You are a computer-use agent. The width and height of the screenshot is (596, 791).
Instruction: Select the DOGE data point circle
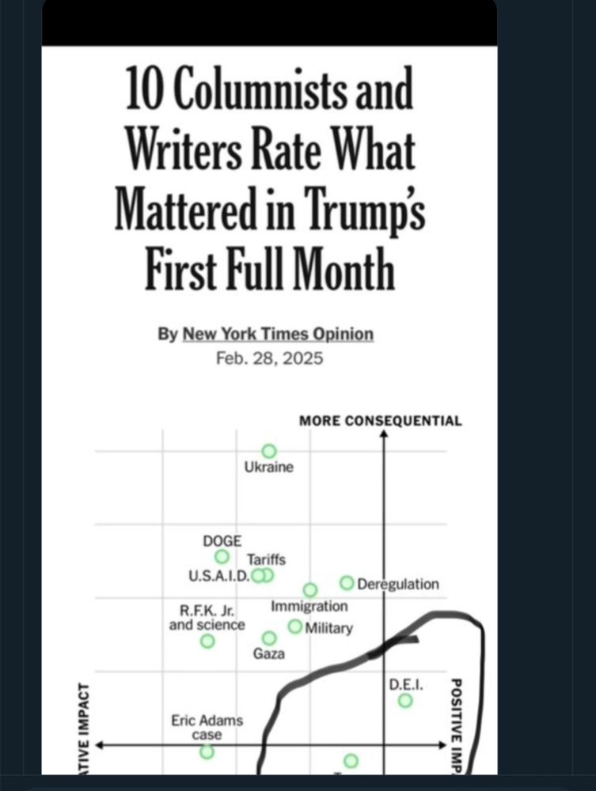point(222,557)
